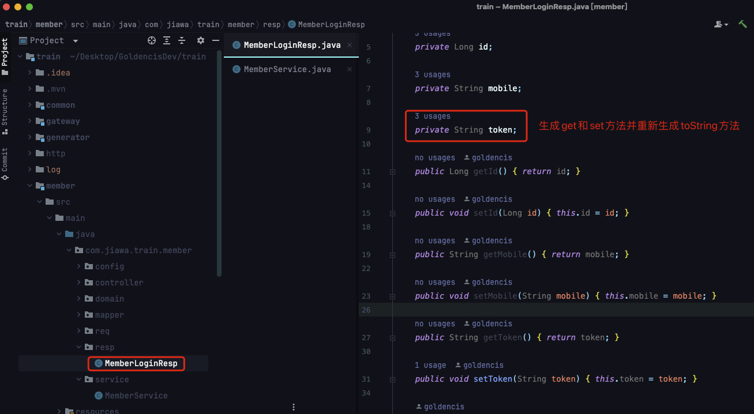This screenshot has width=754, height=414.
Task: Click the getMobile method name
Action: pos(505,255)
